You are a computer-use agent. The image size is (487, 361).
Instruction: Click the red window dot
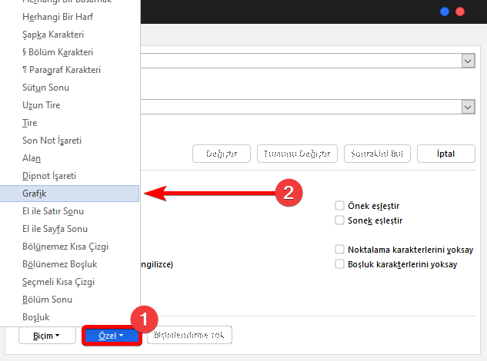pyautogui.click(x=460, y=12)
